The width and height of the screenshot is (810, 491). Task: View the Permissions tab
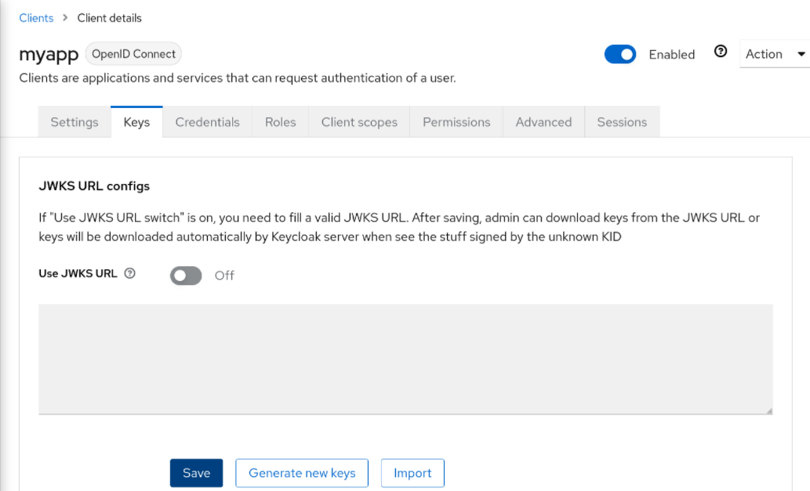456,122
